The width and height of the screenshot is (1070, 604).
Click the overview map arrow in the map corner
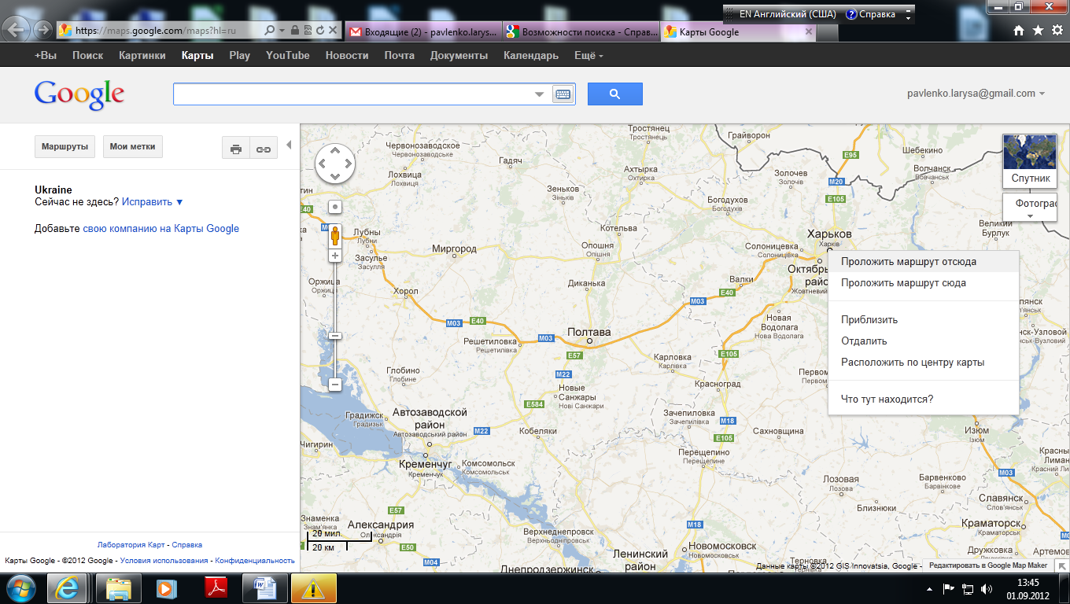point(1062,565)
